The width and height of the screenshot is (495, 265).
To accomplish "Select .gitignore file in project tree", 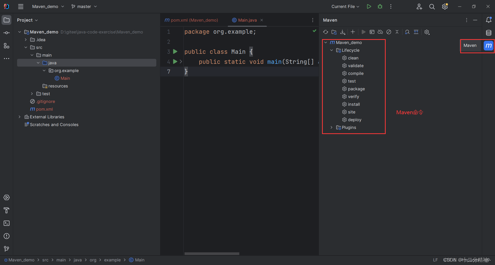I will click(x=43, y=101).
